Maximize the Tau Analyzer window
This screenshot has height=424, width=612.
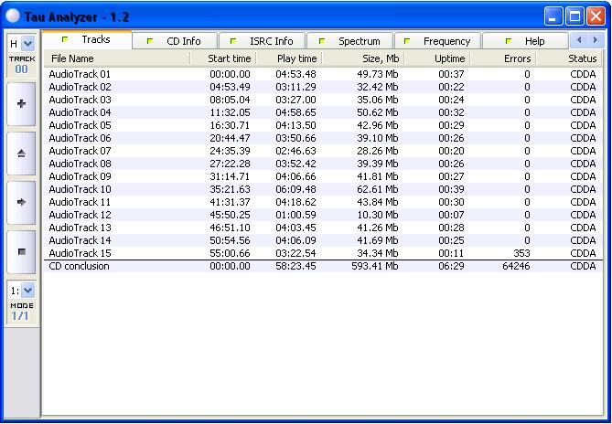click(574, 16)
